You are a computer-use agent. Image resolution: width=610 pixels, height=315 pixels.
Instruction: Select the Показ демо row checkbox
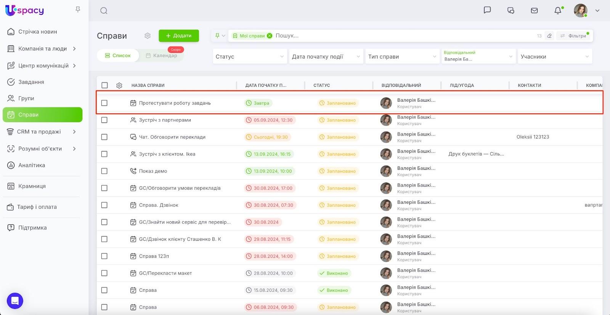pos(104,171)
